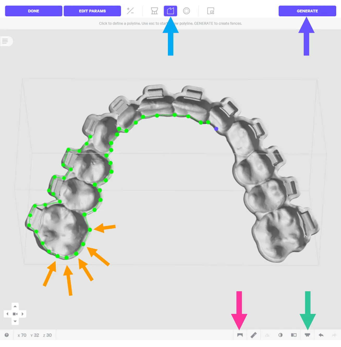Select the plus/minus add-remove tool
Image resolution: width=341 pixels, height=347 pixels.
[x=130, y=11]
